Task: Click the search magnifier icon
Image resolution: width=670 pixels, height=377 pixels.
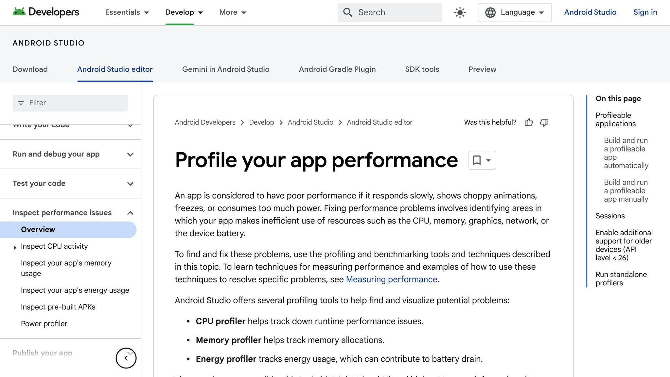Action: [x=348, y=12]
